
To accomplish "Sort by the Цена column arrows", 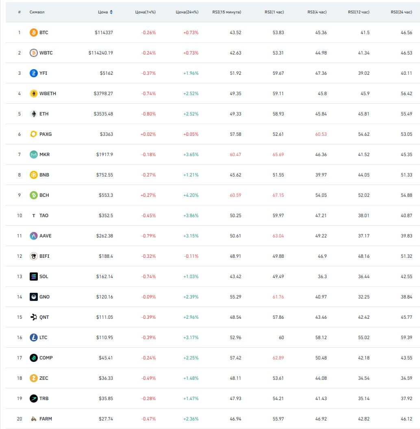I will coord(111,12).
